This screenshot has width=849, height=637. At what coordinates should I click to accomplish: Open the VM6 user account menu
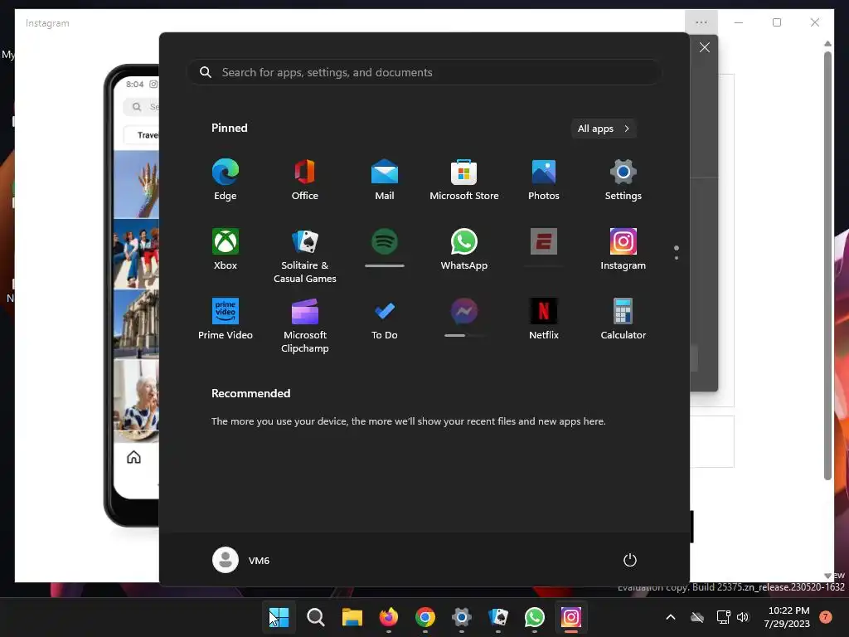click(x=241, y=560)
